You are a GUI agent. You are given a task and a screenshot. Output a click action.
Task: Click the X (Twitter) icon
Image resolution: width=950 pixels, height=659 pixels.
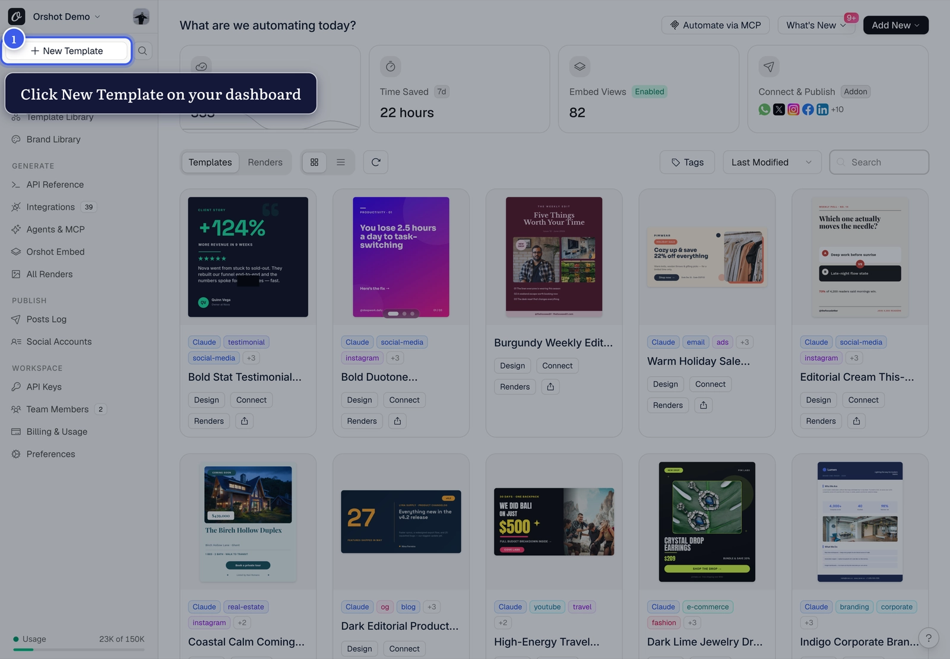coord(779,110)
